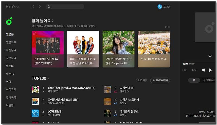Click the 봄여름가을겨울 album cover
This screenshot has width=217, height=125.
35,101
